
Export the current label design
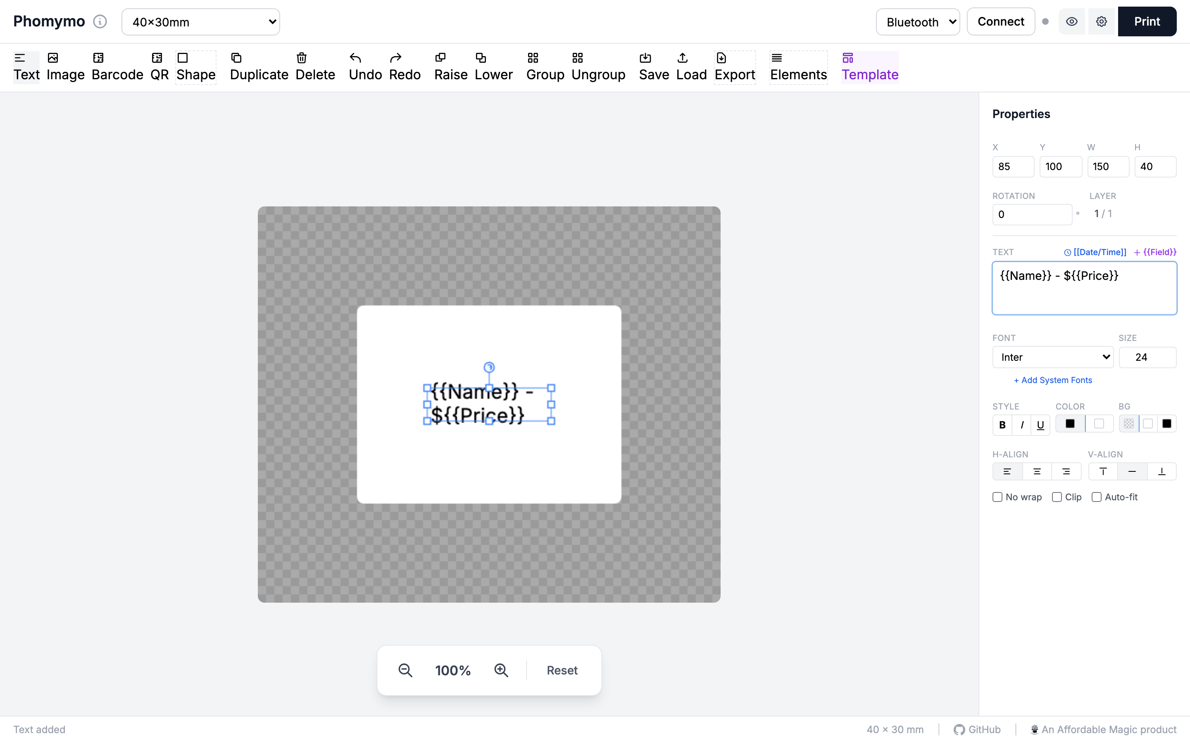pos(735,66)
